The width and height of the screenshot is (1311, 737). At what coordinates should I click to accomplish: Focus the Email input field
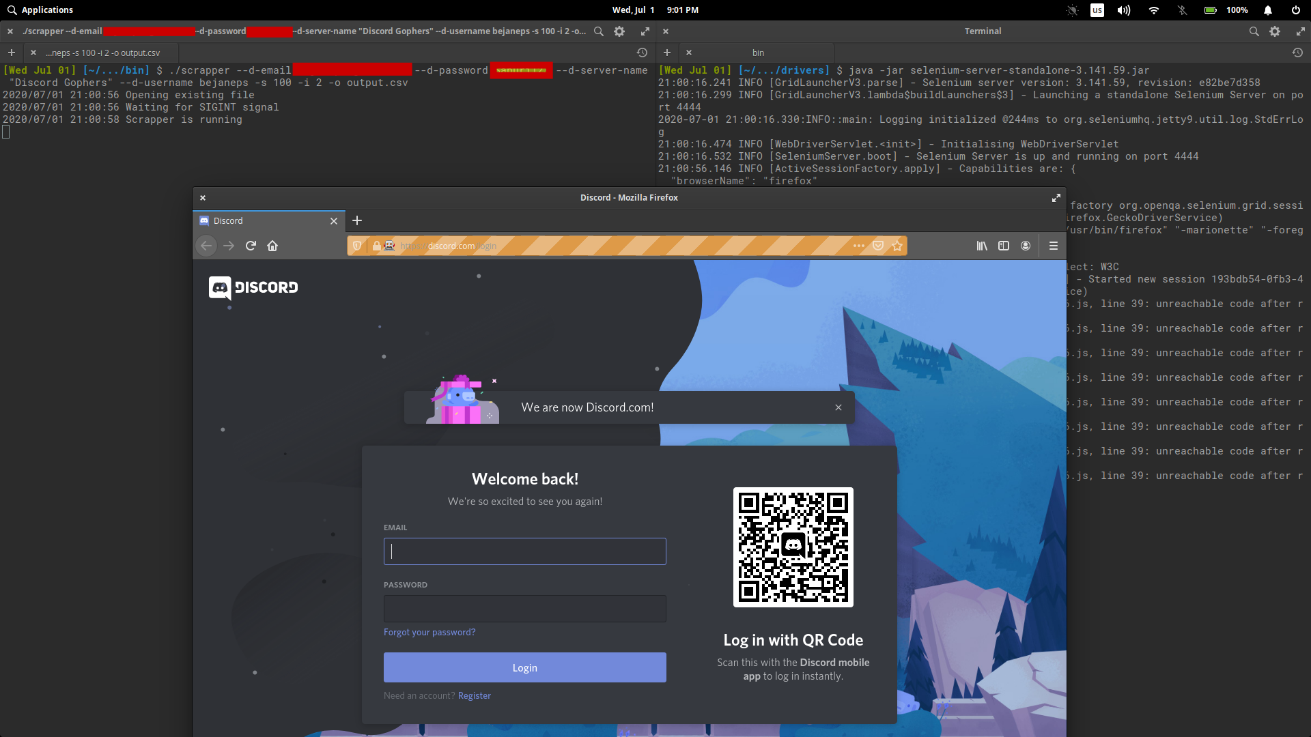(524, 551)
